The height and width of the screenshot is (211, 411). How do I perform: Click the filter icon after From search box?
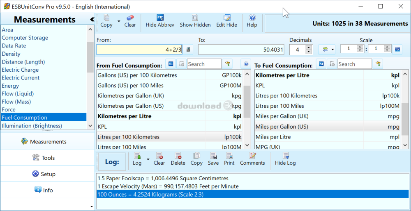point(228,64)
